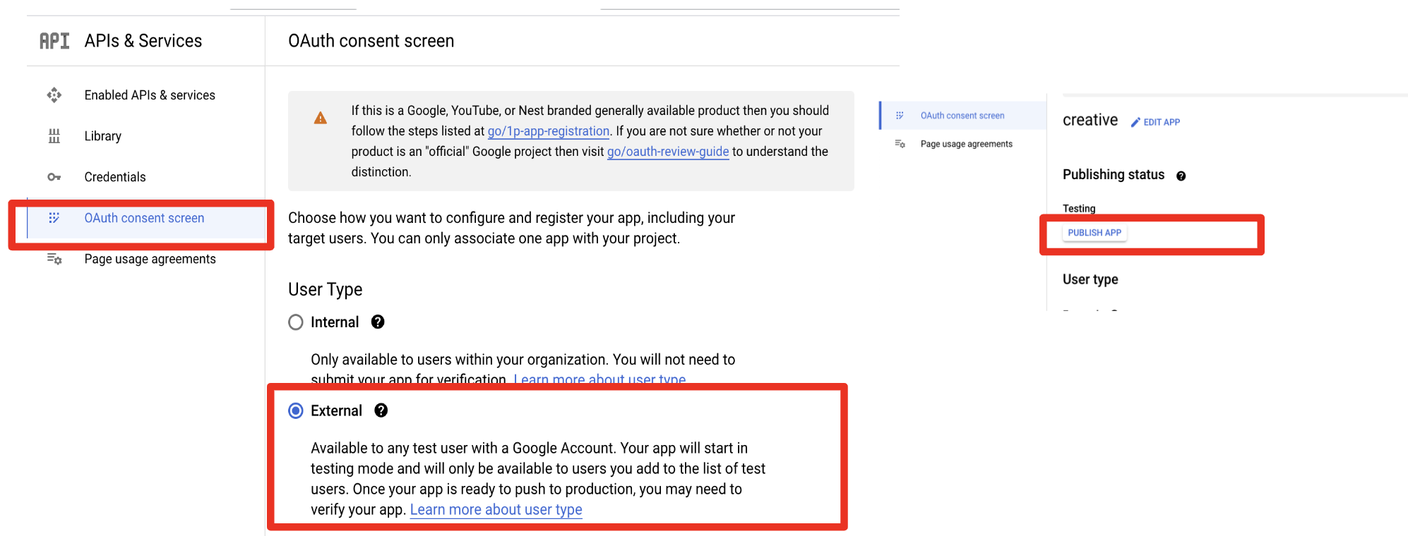Click the Library icon in the sidebar
1408x536 pixels.
coord(54,136)
